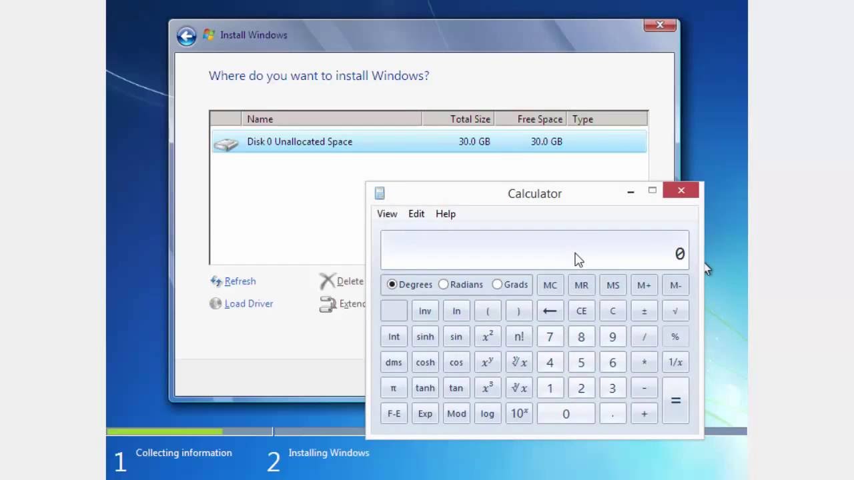The image size is (854, 480).
Task: Click the log button
Action: [x=488, y=414]
